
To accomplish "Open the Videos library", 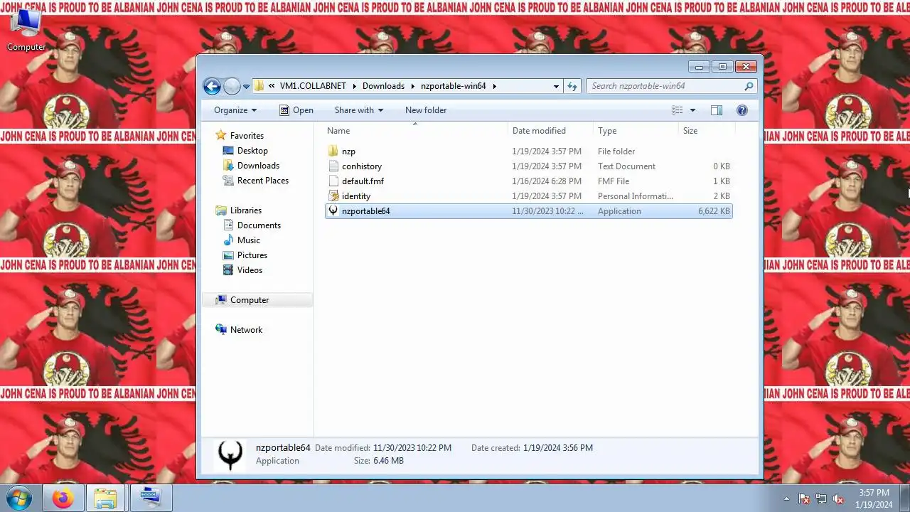I will coord(250,270).
